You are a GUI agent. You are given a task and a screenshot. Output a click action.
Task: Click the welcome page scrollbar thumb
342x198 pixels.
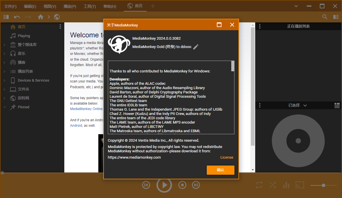(x=253, y=86)
